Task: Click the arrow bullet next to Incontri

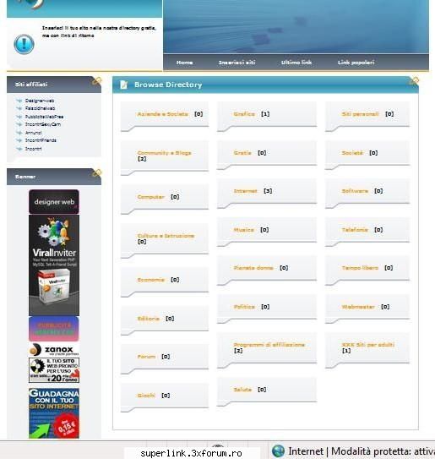Action: pyautogui.click(x=19, y=149)
